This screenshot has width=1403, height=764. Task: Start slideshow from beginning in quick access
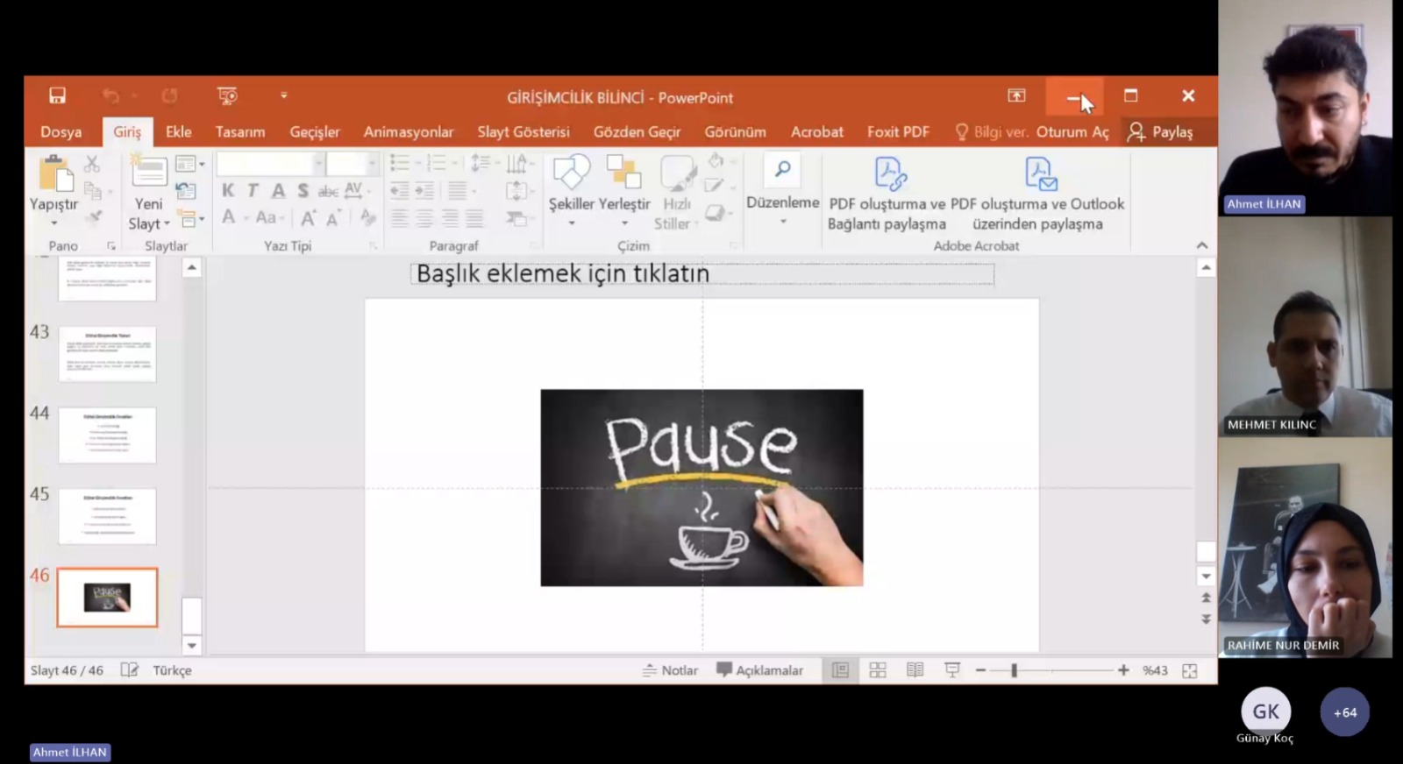point(227,95)
